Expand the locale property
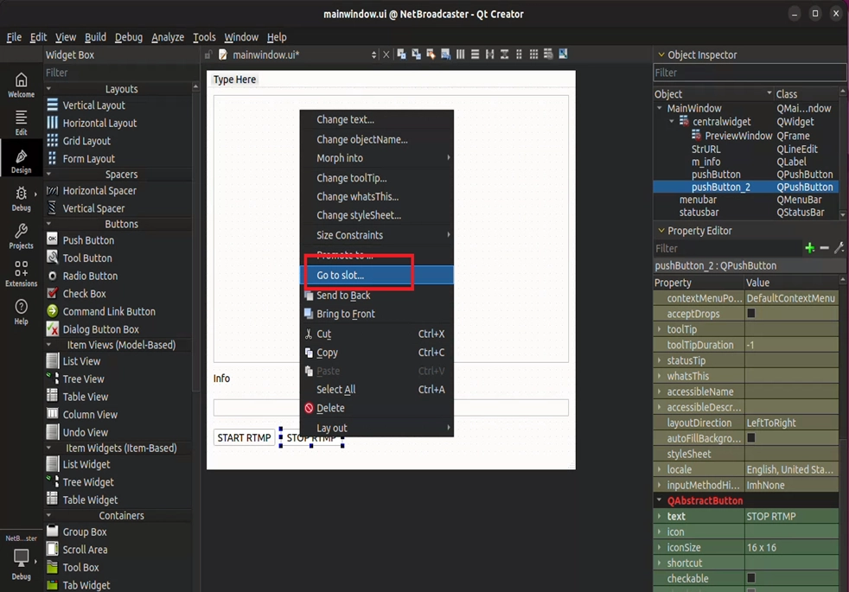The width and height of the screenshot is (849, 592). click(660, 469)
